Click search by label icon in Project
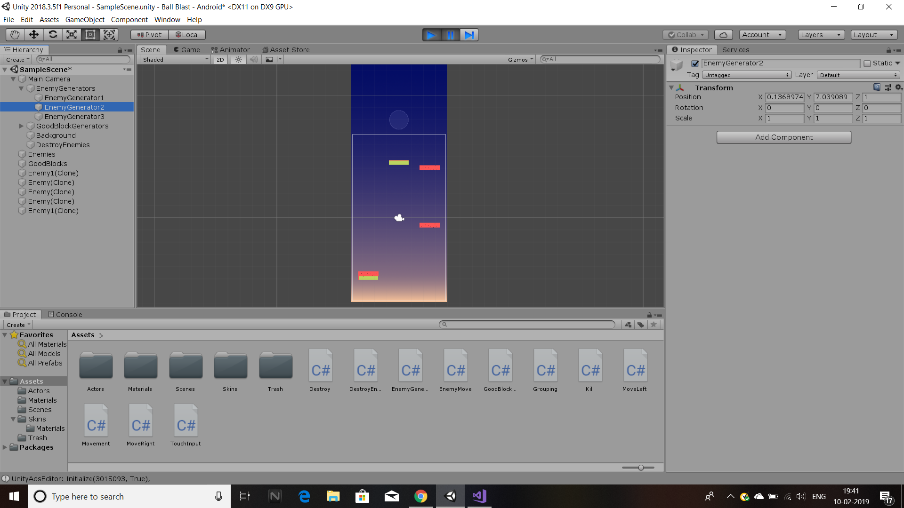Viewport: 904px width, 508px height. pos(641,325)
